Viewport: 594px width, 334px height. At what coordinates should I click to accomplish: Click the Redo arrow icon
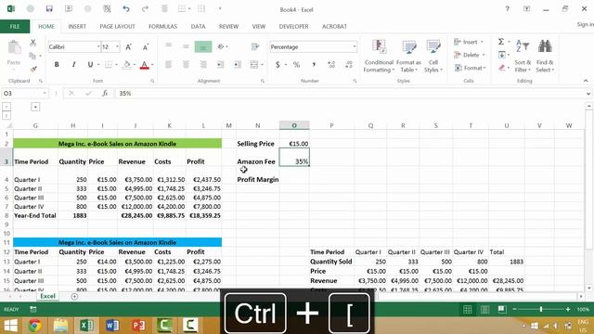tap(145, 8)
